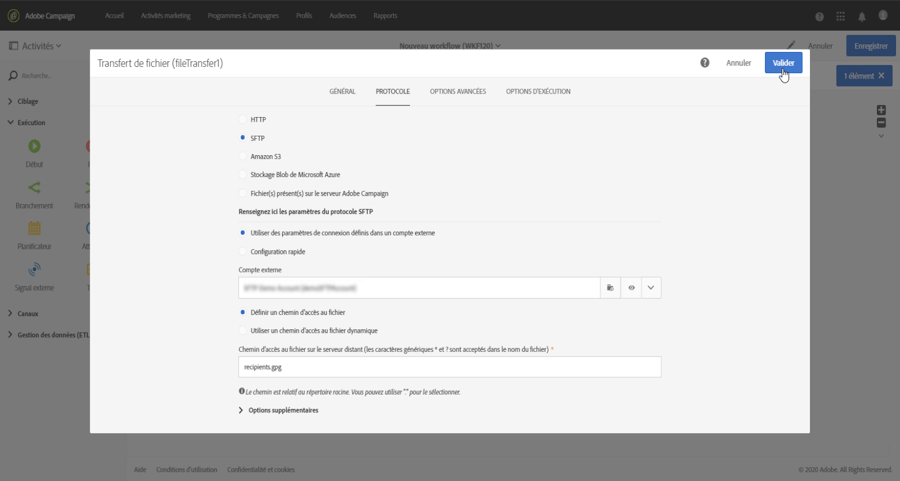This screenshot has height=481, width=900.
Task: Open the Aide footer link
Action: (140, 469)
